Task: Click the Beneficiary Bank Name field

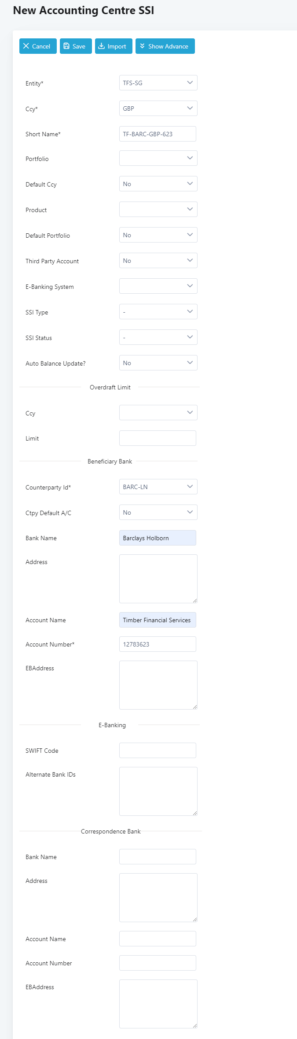Action: coord(158,538)
